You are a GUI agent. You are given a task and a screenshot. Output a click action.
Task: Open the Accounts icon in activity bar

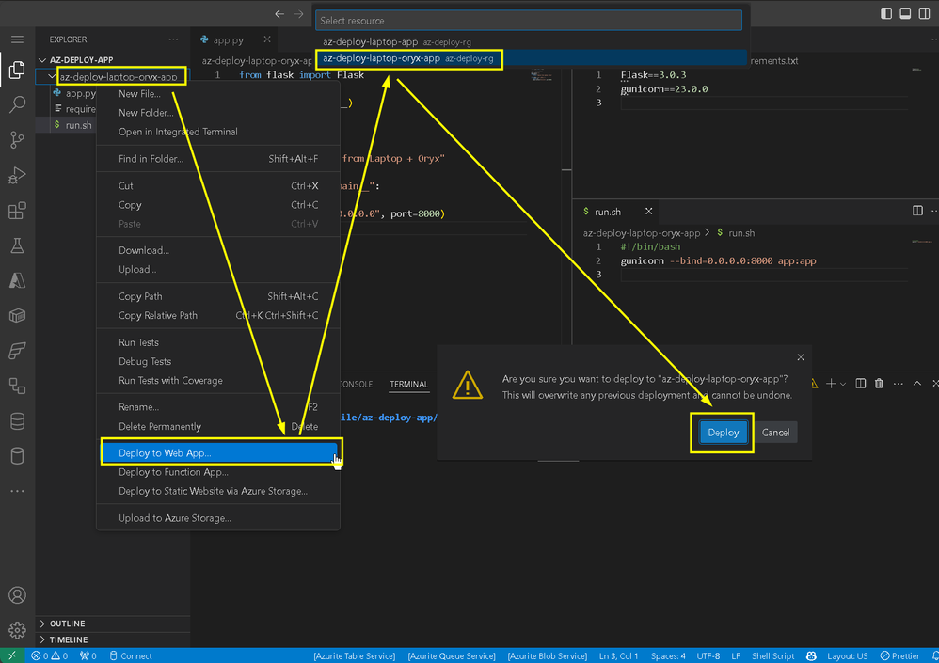pyautogui.click(x=17, y=595)
